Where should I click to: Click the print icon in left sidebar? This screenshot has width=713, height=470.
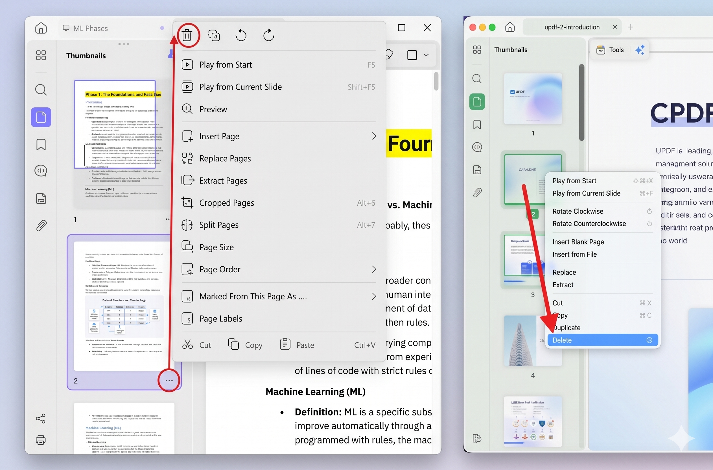(x=40, y=440)
